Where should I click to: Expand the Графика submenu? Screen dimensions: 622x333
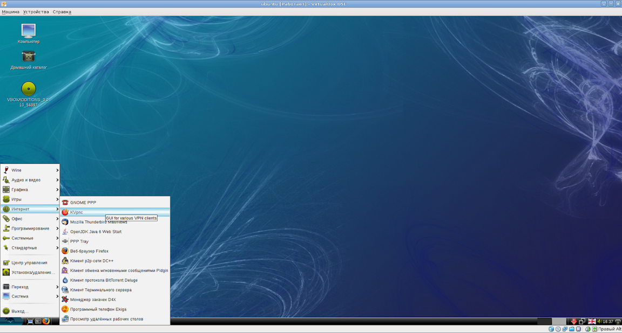tap(30, 190)
